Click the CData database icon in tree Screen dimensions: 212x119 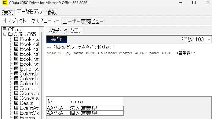pyautogui.click(x=5, y=29)
